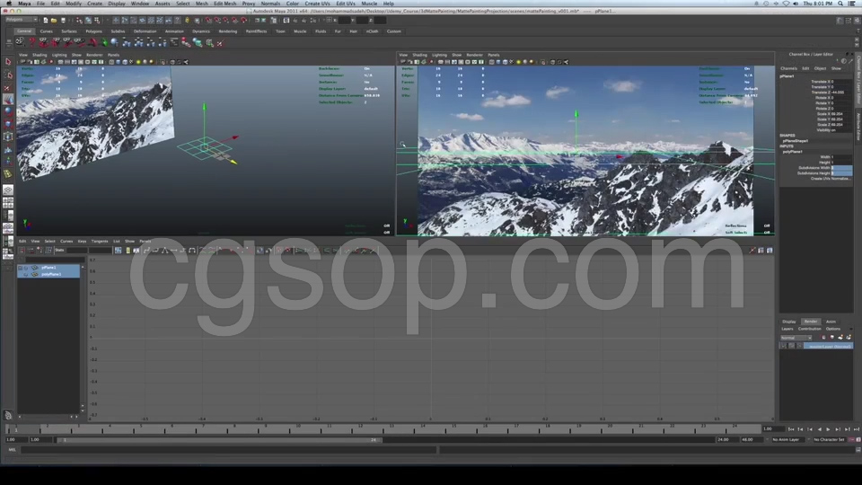Switch to the PaintEffects shelf tab

(256, 31)
